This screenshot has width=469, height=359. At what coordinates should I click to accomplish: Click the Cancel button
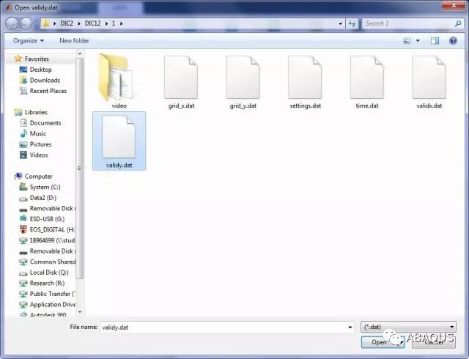(434, 342)
